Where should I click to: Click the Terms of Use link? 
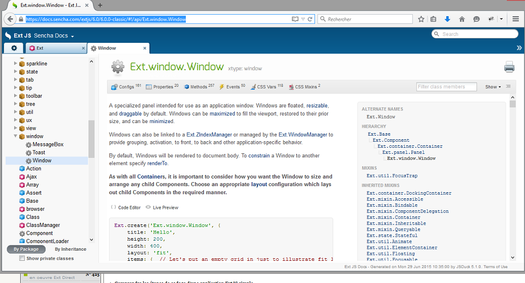point(495,267)
